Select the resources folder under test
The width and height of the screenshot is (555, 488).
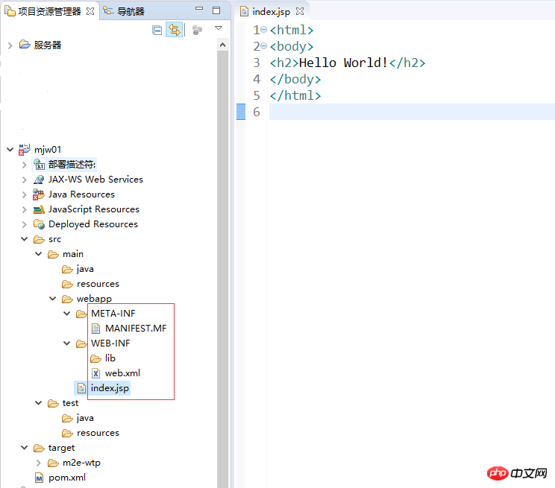[x=98, y=433]
